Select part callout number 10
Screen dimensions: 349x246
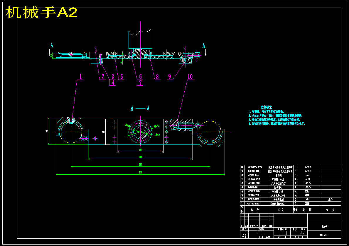[190, 77]
